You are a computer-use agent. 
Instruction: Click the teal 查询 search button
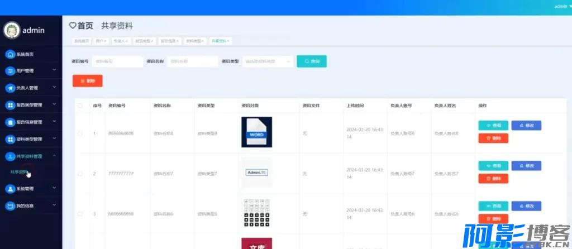[311, 61]
